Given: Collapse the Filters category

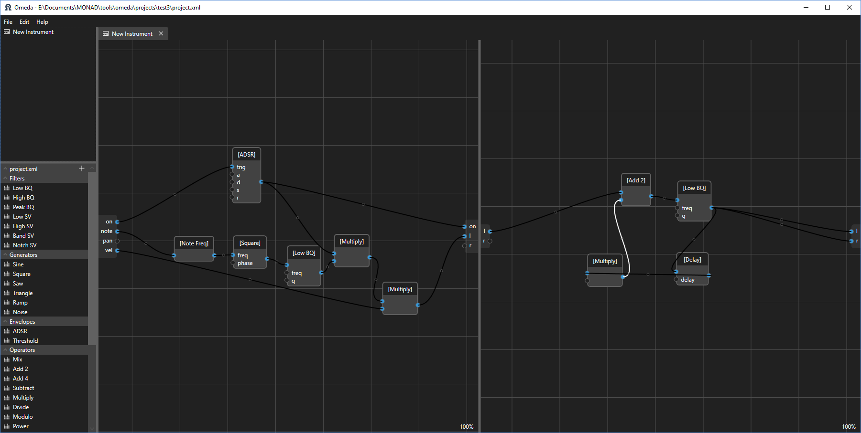Looking at the screenshot, I should click(x=6, y=179).
